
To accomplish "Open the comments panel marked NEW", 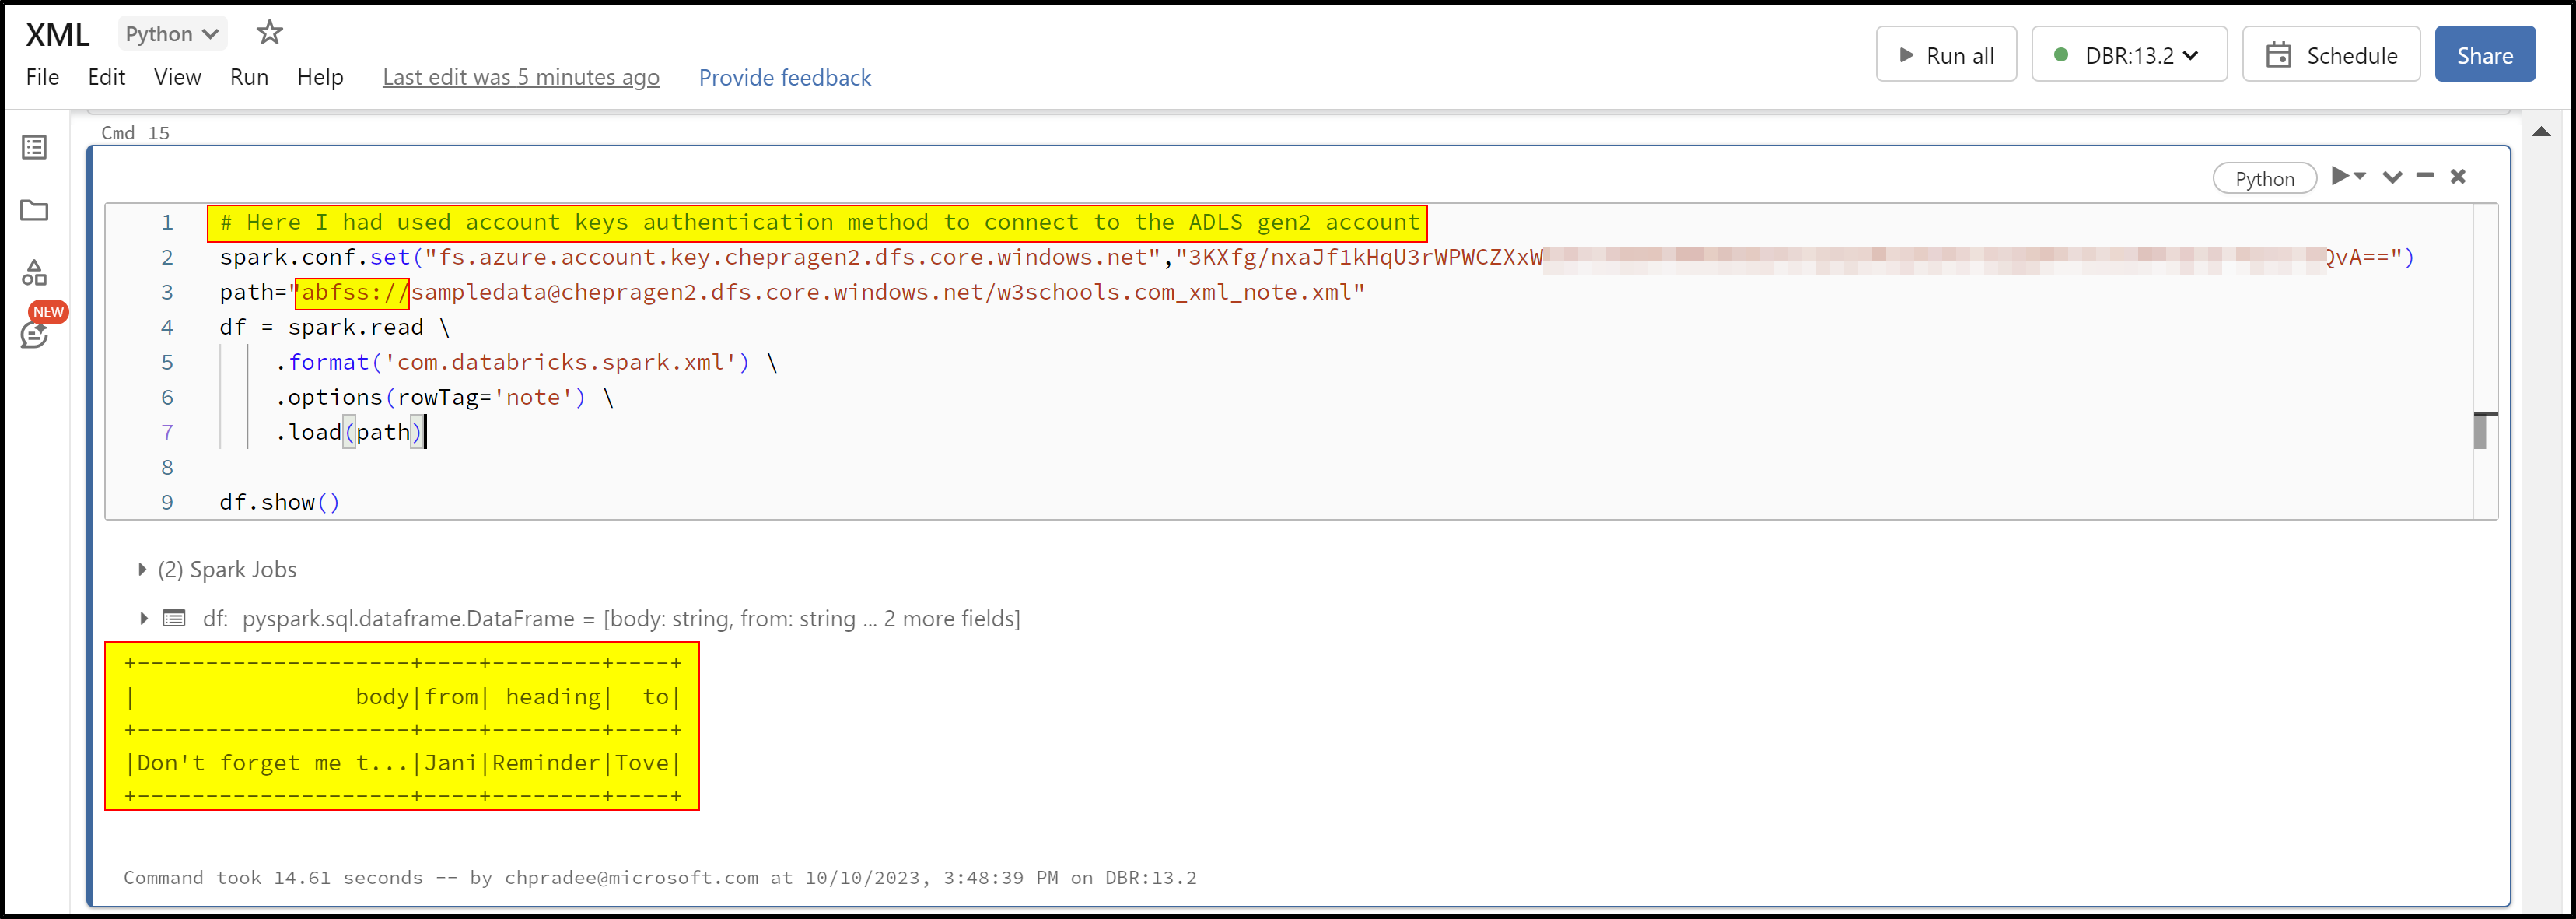I will 35,334.
